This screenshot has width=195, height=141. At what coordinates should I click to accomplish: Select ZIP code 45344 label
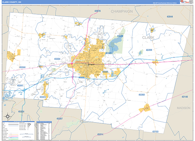24,67
